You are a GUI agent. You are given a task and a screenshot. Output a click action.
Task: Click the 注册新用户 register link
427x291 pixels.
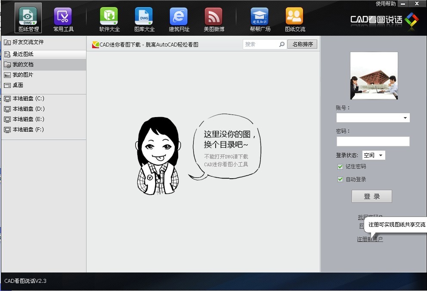point(369,239)
